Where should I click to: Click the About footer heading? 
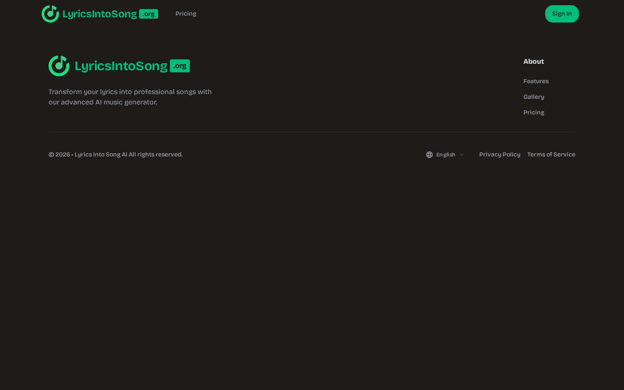click(533, 62)
